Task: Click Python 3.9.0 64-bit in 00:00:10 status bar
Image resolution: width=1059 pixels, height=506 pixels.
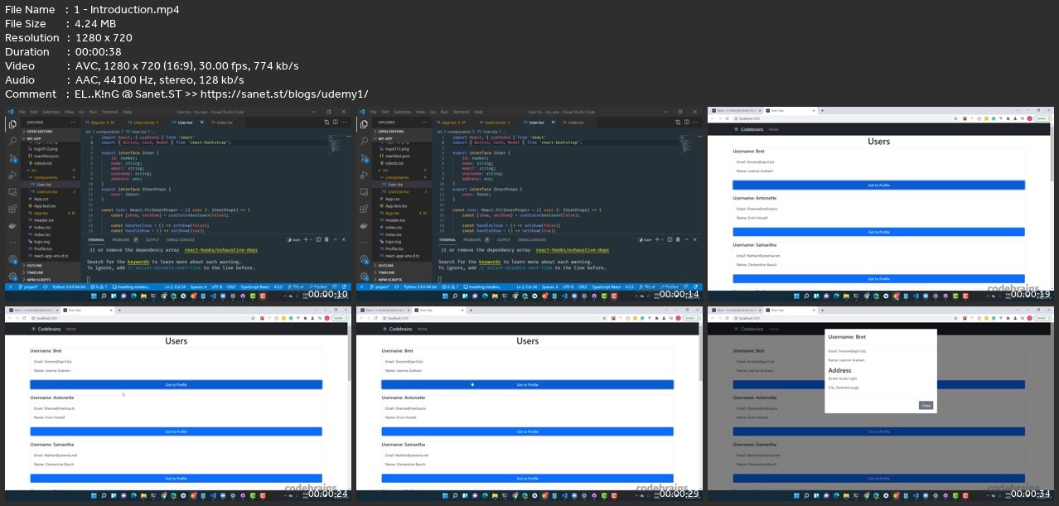Action: (x=69, y=287)
